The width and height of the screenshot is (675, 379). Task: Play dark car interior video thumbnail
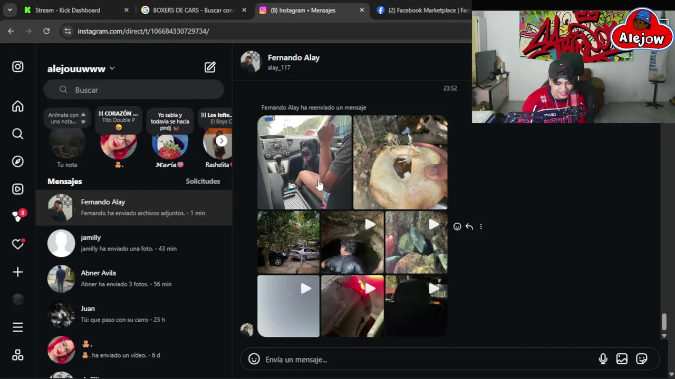(x=416, y=306)
